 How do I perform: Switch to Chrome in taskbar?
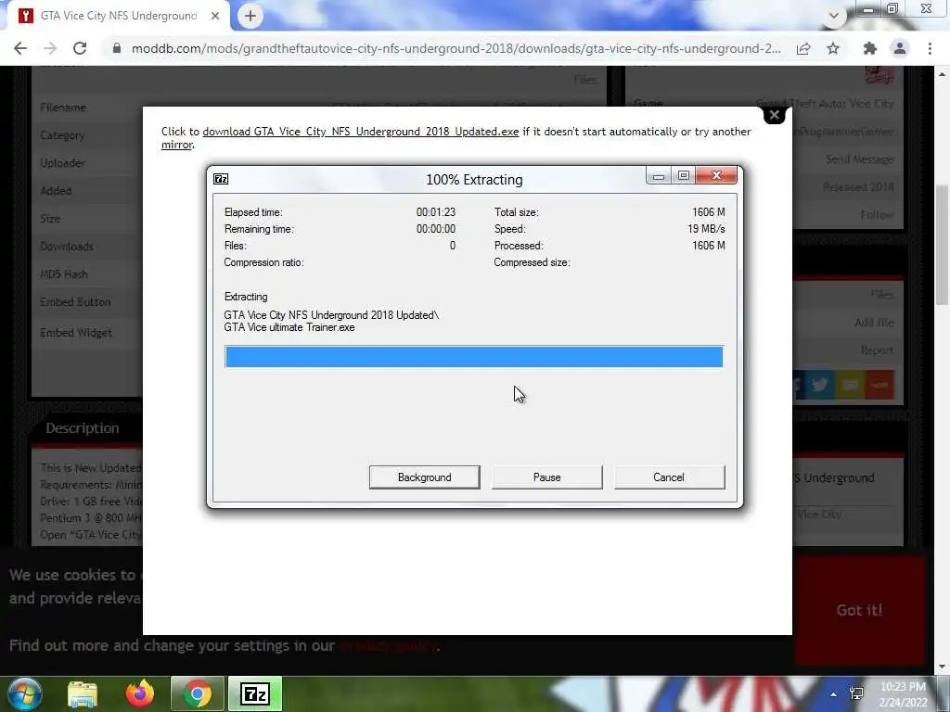(198, 693)
